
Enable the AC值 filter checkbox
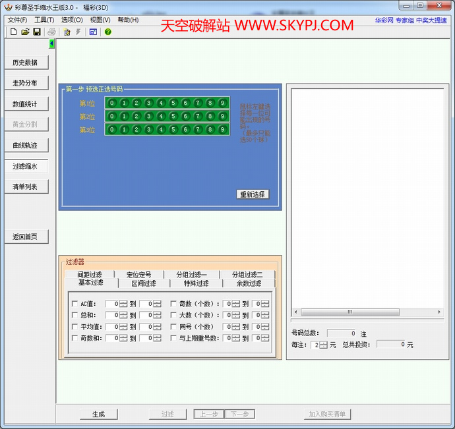point(75,304)
